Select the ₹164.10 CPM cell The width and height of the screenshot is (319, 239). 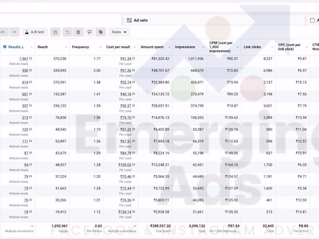coord(232,165)
